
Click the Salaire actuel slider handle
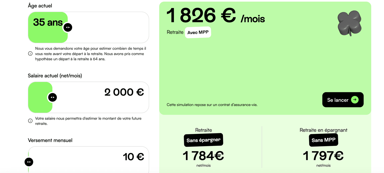pyautogui.click(x=52, y=97)
